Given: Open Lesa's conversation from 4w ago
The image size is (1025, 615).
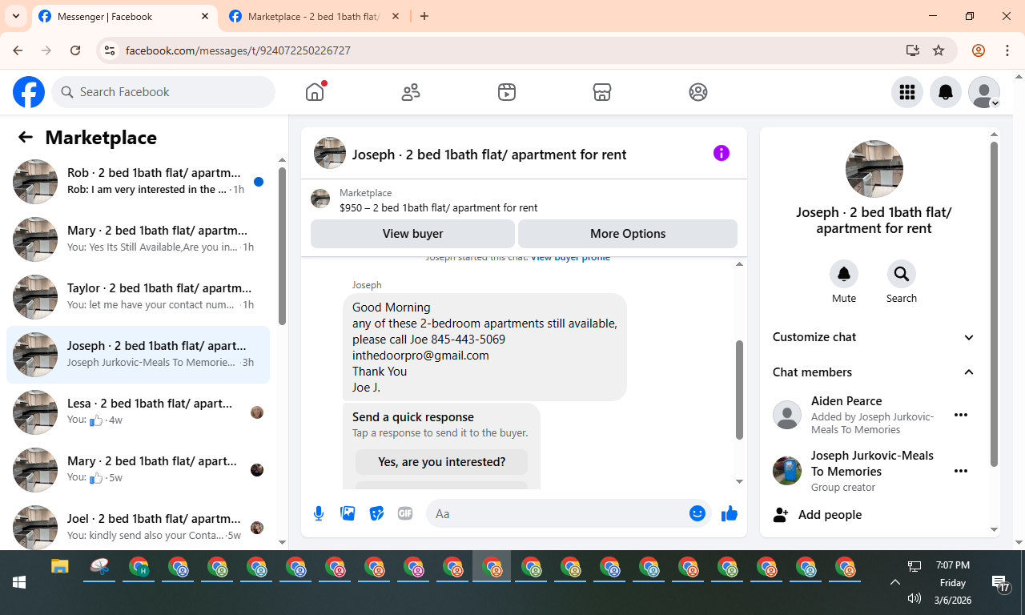Looking at the screenshot, I should 138,412.
